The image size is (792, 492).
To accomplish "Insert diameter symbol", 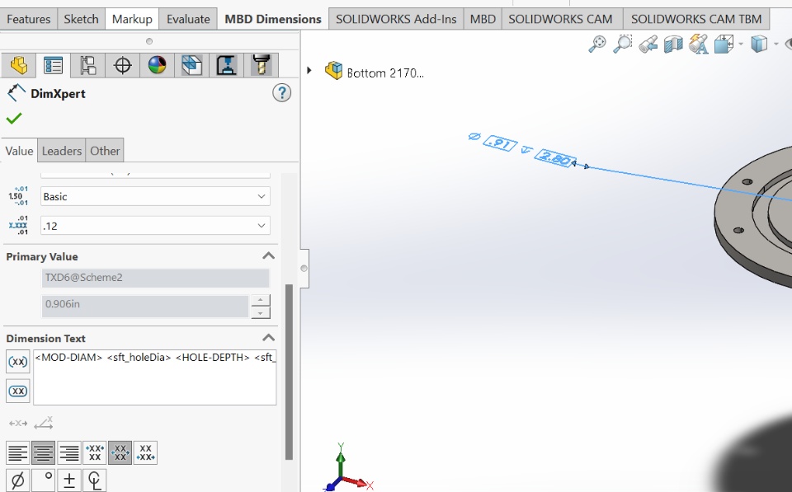I will (17, 480).
